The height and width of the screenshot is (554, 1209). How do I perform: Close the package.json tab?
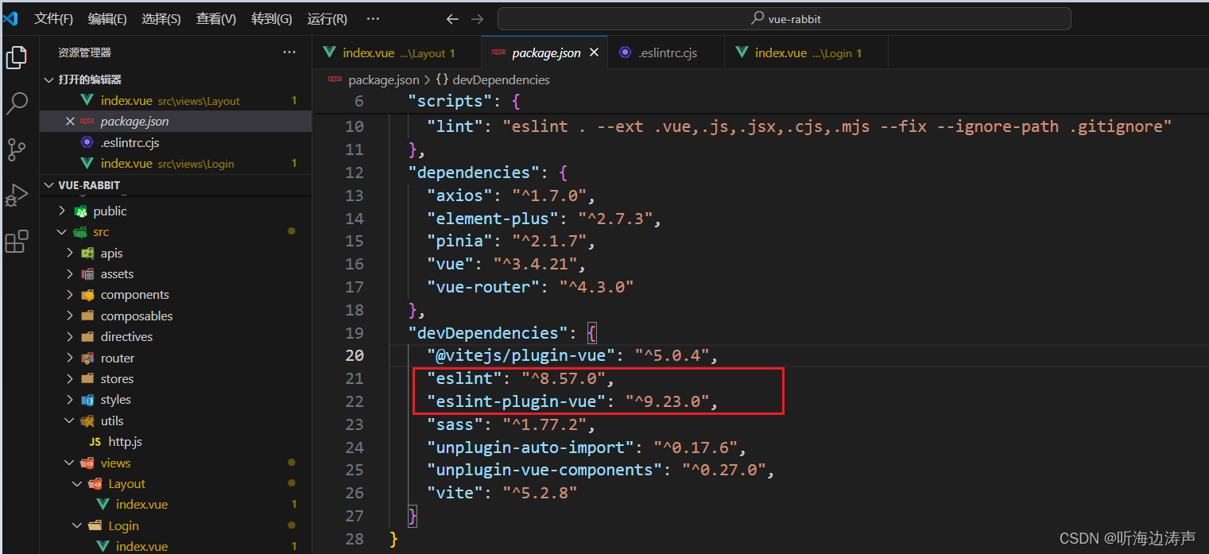[593, 52]
